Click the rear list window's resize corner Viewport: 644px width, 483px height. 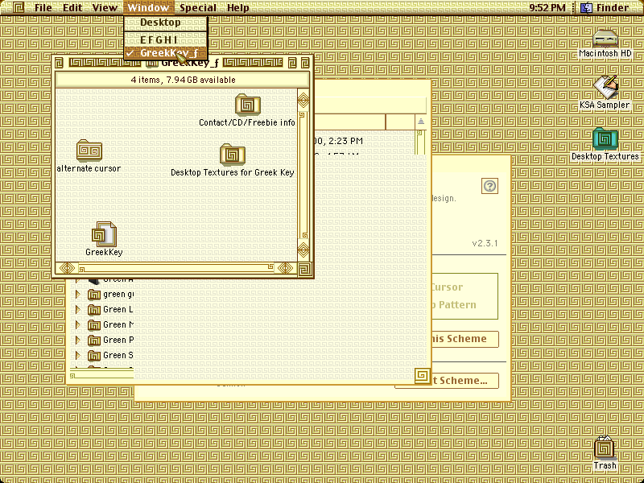click(x=422, y=376)
